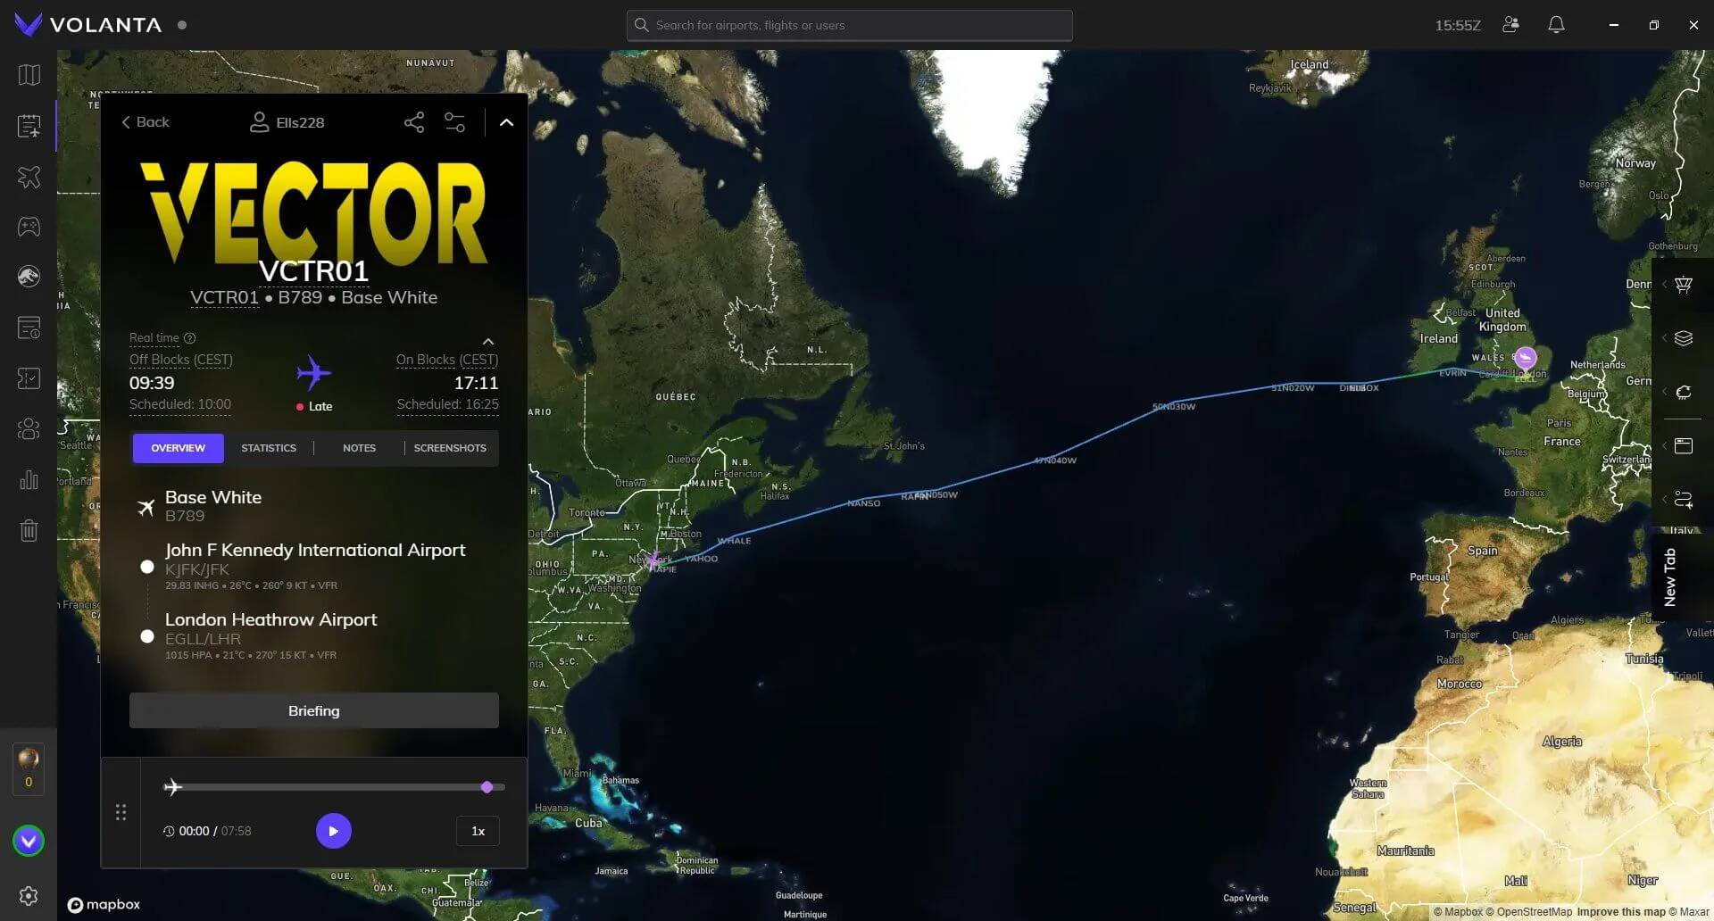Open the window panel map icon

coord(1684,445)
